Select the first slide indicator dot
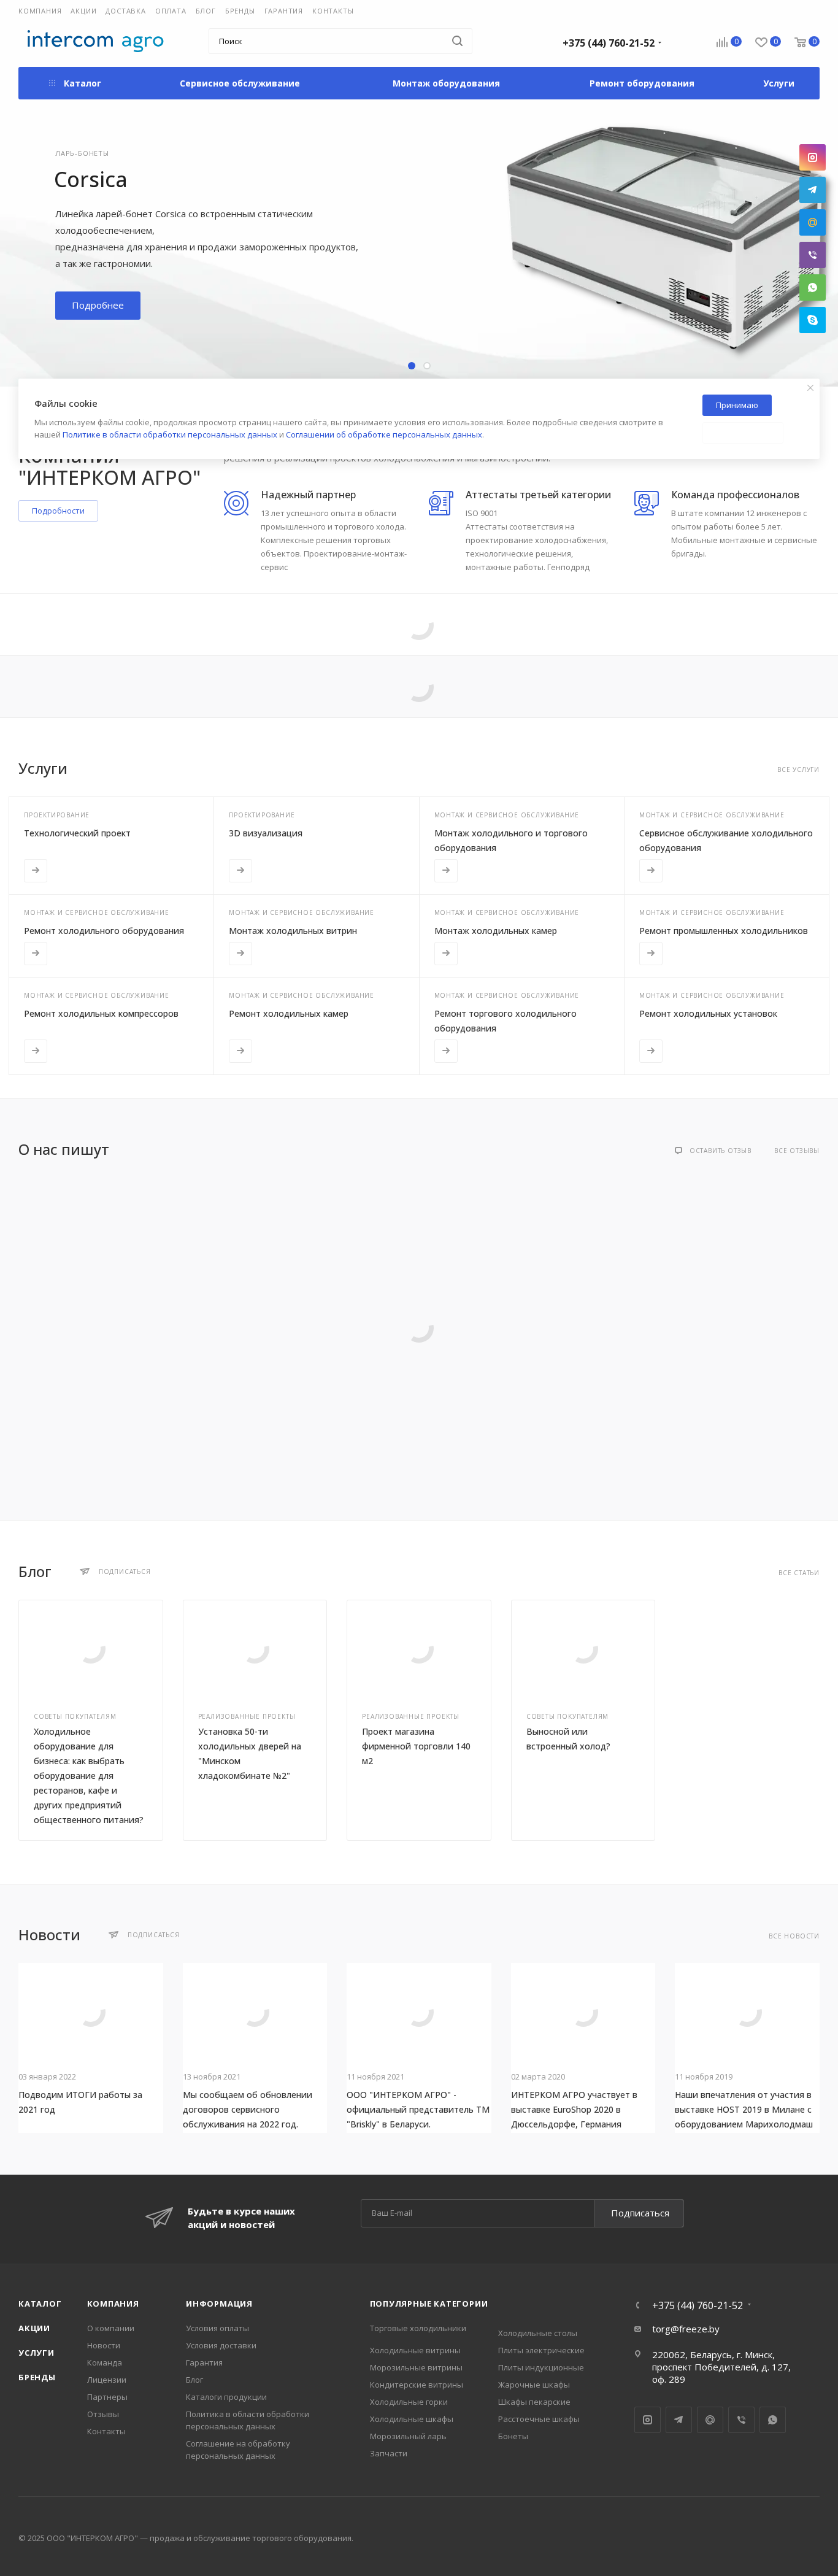Screen dimensions: 838x2576 [411, 366]
